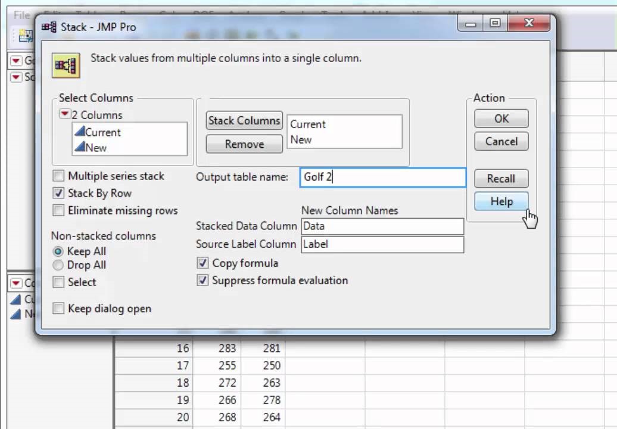
Task: Click the Source Label Column name field
Action: [x=382, y=244]
